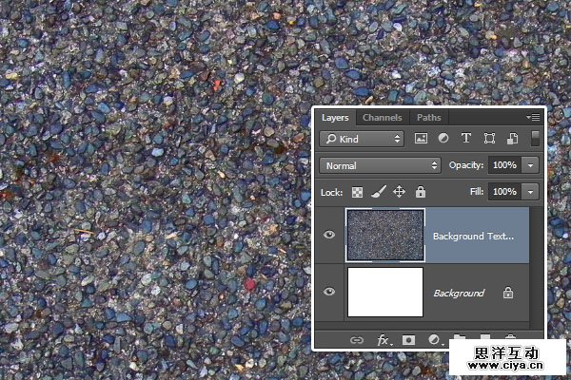
Task: Click the adjustment layer filter icon
Action: tap(443, 139)
